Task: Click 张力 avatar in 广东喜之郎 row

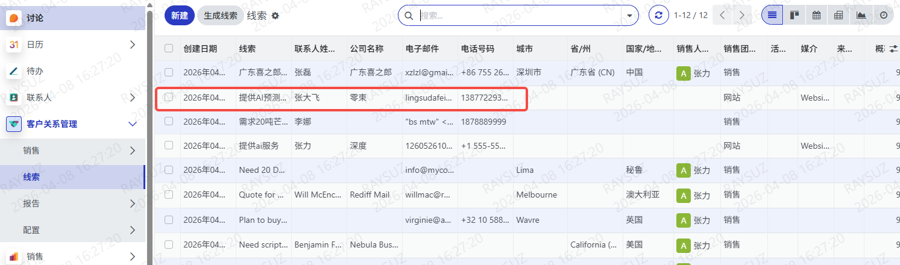Action: (683, 72)
